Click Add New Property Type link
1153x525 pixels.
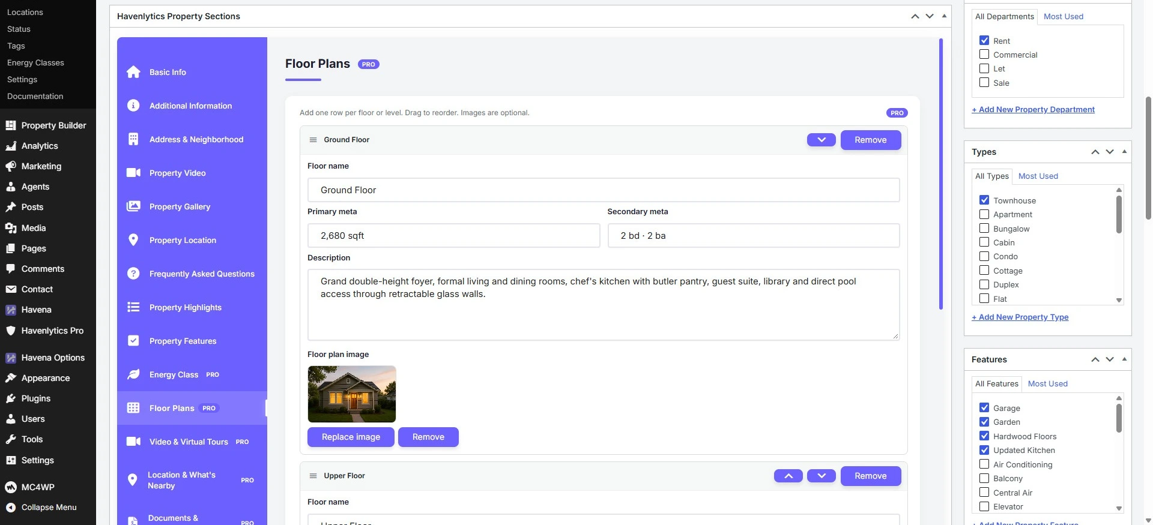click(x=1020, y=317)
